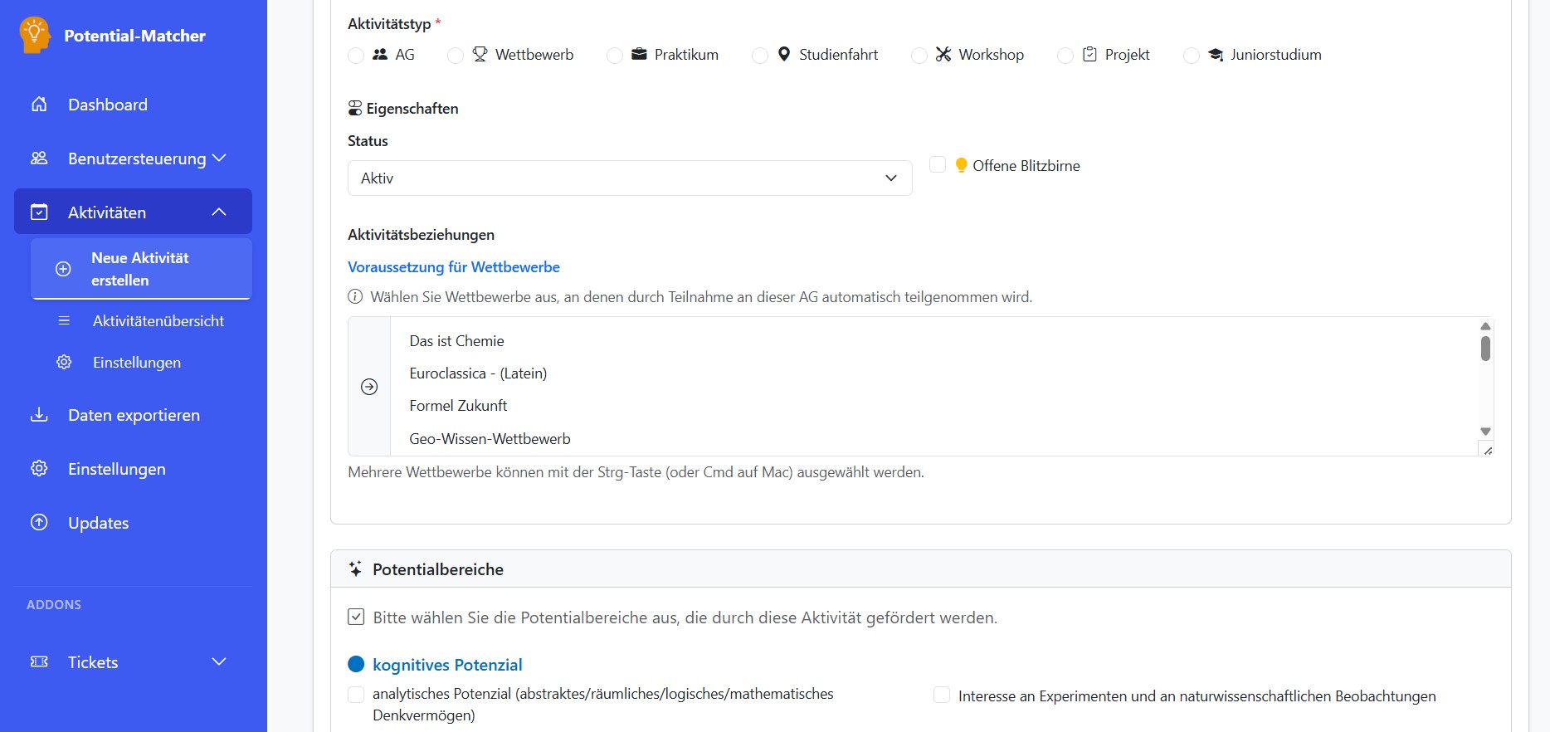Select 'Euroclassica - (Latein)' in the list
This screenshot has width=1550, height=732.
(934, 373)
